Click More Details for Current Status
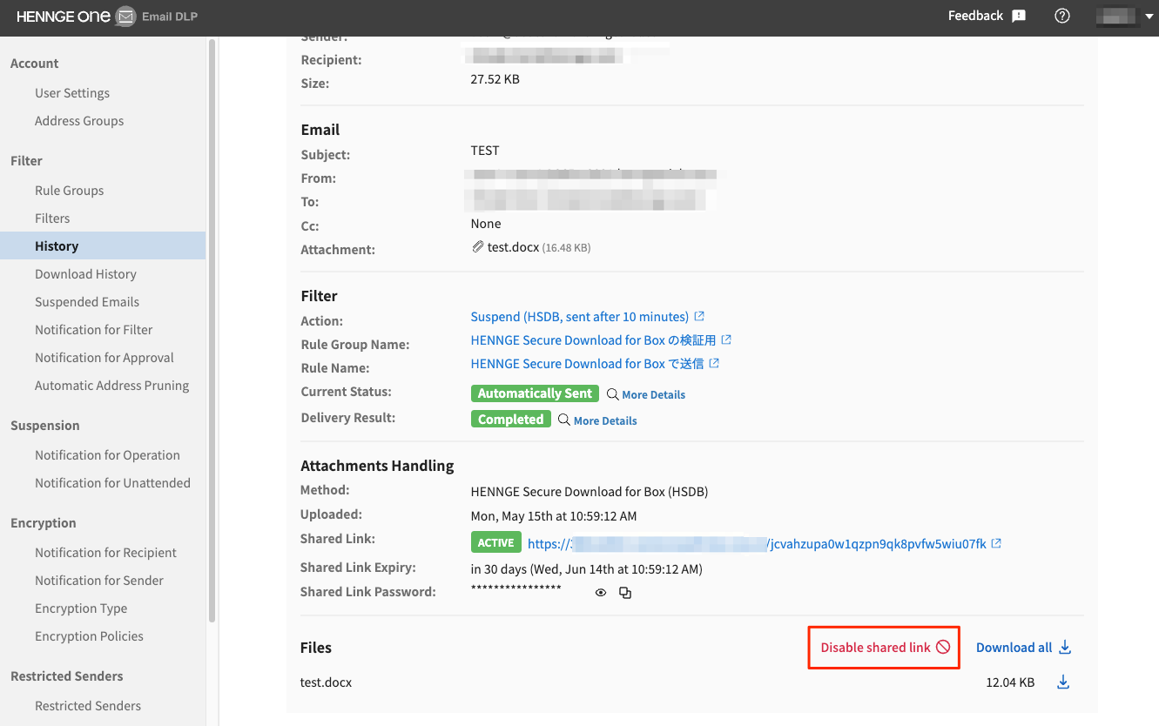1159x726 pixels. 653,394
